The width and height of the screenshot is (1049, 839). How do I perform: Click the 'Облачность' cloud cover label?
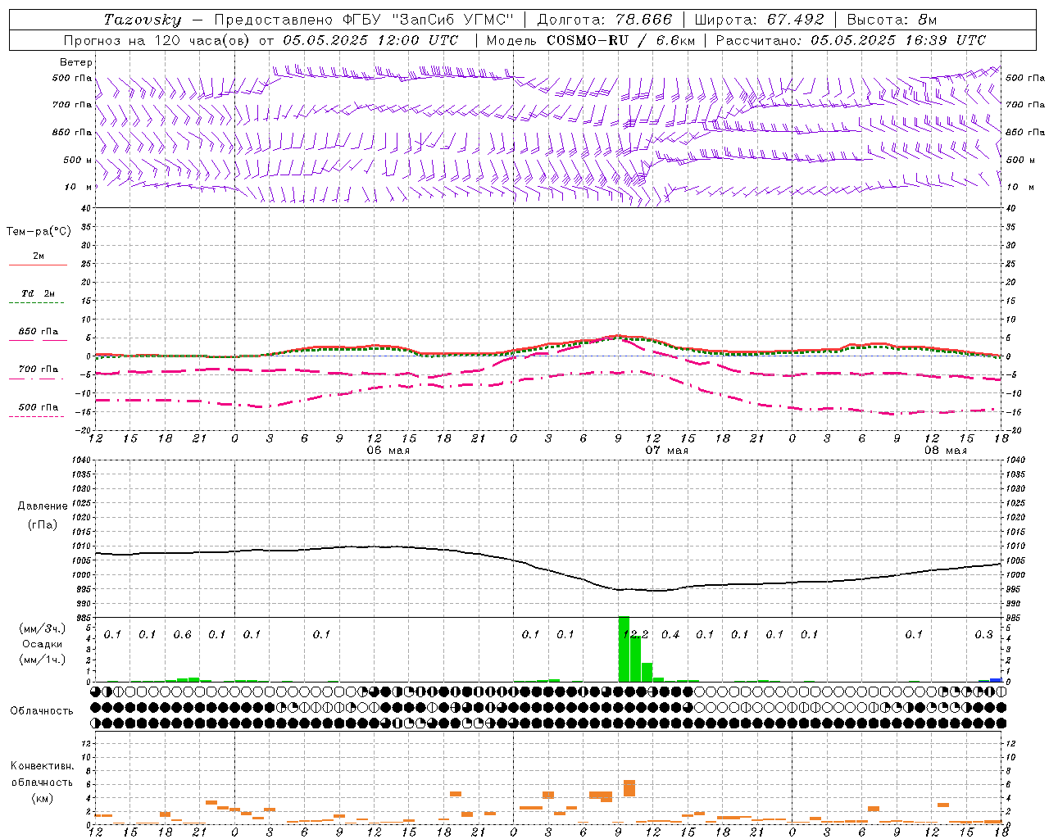[x=42, y=711]
